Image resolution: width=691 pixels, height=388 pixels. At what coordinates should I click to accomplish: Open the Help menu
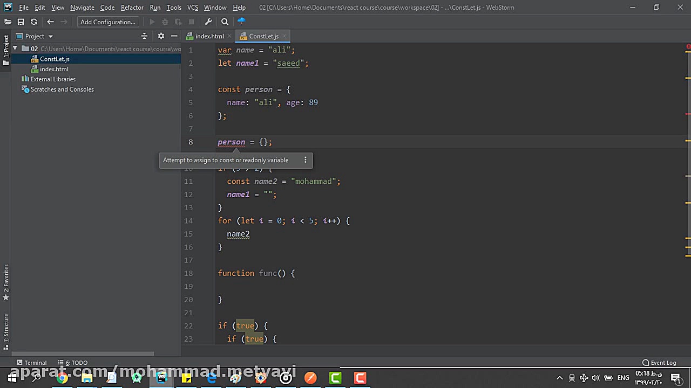click(x=239, y=8)
